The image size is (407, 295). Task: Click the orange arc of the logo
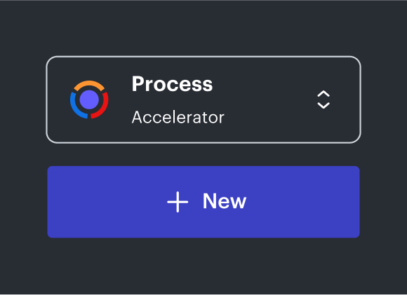pyautogui.click(x=89, y=85)
